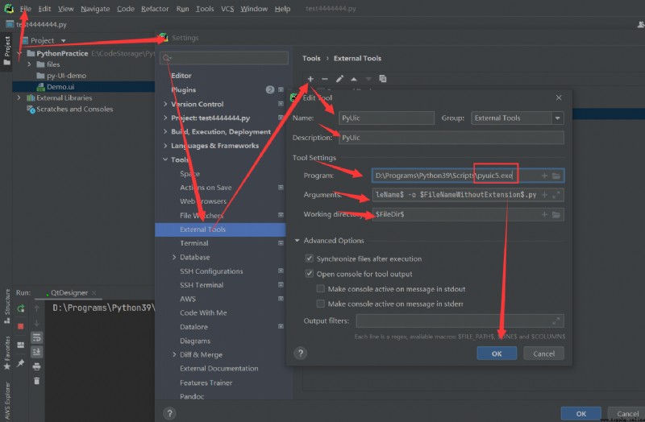Viewport: 645px width, 422px height.
Task: Open Structure tool window sidebar
Action: click(x=7, y=306)
